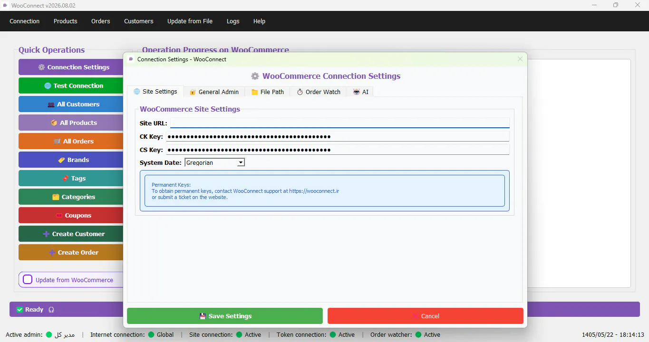This screenshot has width=649, height=342.
Task: Open the Orders menu
Action: 101,21
